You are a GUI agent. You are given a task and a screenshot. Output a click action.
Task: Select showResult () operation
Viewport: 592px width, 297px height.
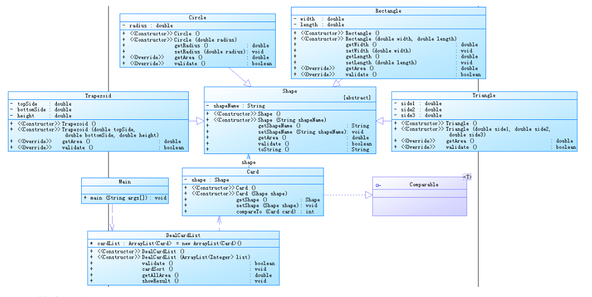(160, 281)
